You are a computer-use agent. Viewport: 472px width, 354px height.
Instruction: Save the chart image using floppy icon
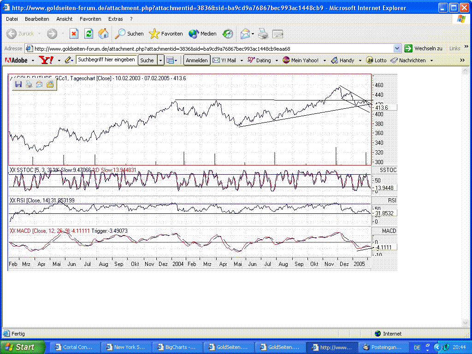pyautogui.click(x=18, y=84)
